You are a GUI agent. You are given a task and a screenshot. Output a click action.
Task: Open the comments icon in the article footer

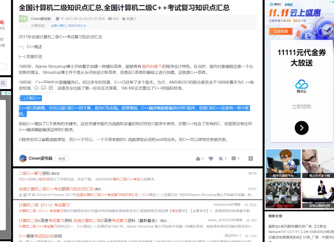click(233, 159)
